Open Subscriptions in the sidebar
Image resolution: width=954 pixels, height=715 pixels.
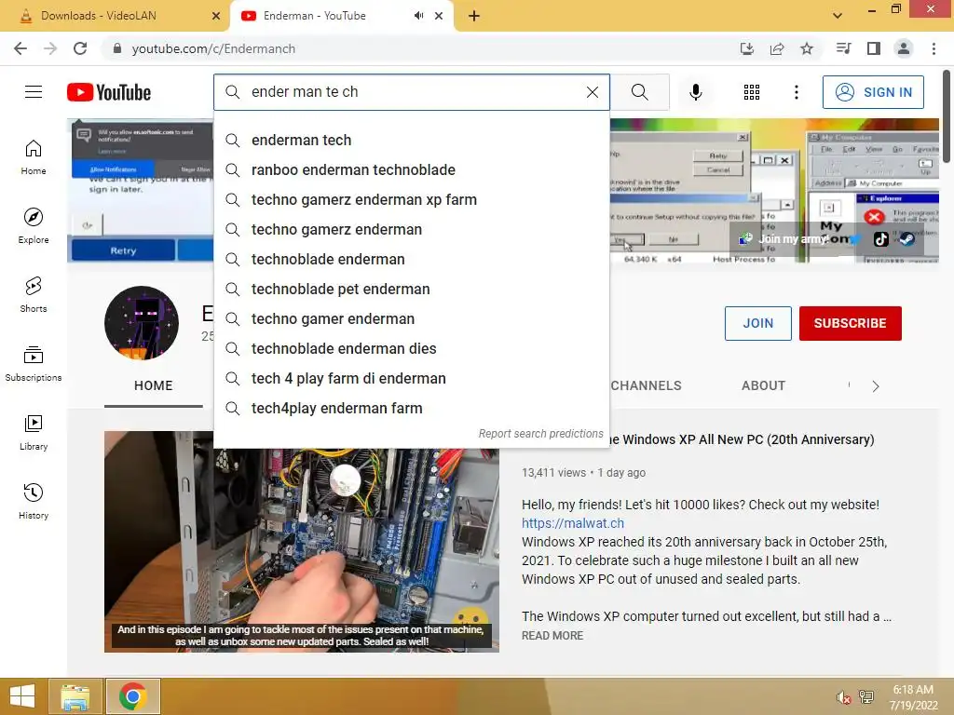click(34, 364)
